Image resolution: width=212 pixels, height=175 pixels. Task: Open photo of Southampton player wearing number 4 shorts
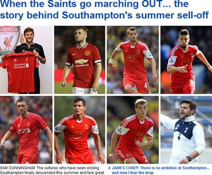133,60
